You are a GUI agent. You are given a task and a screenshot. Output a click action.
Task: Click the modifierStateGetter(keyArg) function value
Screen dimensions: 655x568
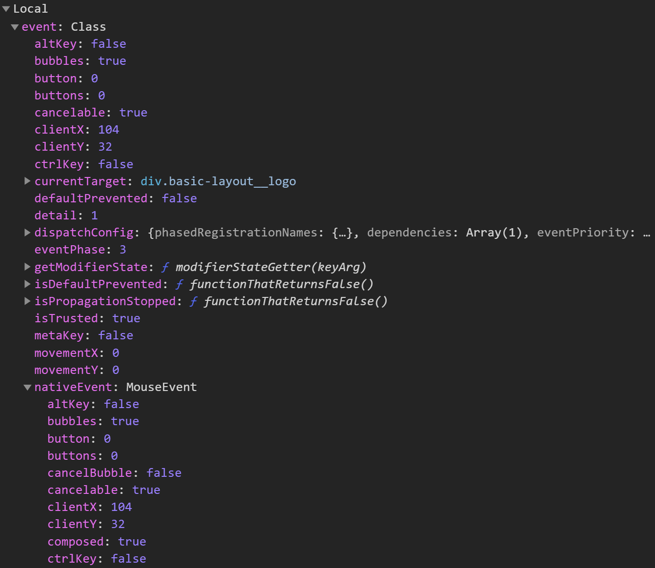(x=270, y=267)
